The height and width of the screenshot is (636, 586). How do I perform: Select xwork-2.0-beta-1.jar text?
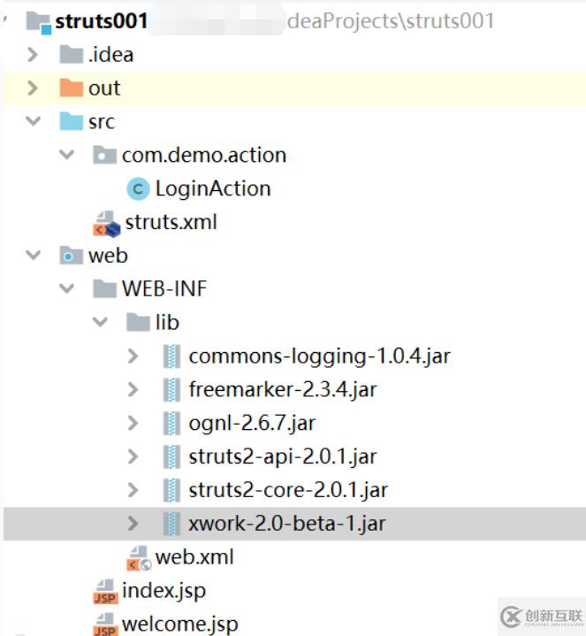(x=287, y=524)
